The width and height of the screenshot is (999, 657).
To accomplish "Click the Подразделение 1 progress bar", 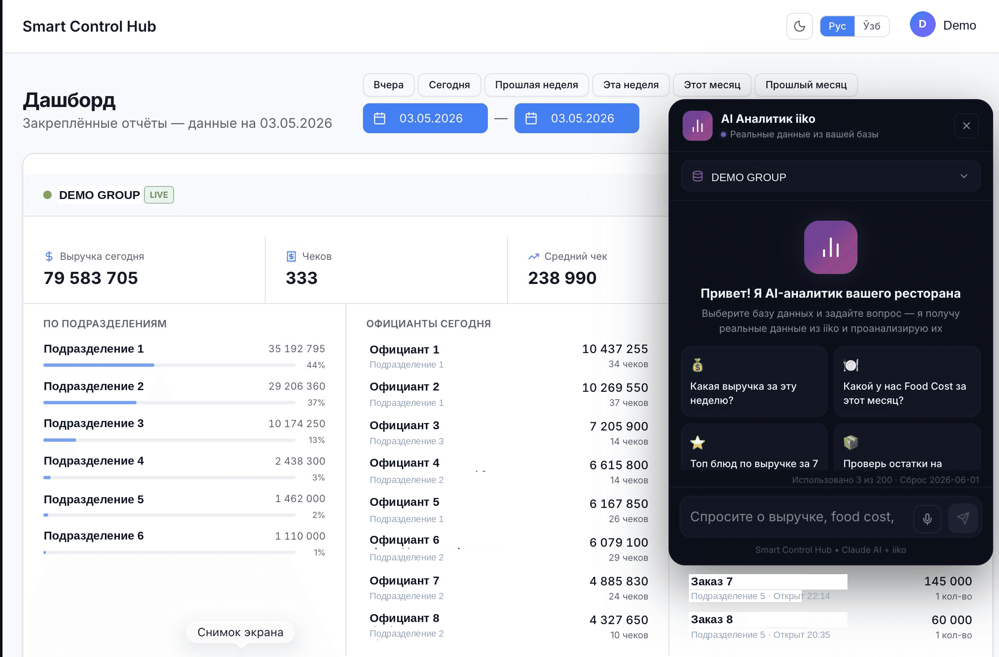I will tap(169, 365).
